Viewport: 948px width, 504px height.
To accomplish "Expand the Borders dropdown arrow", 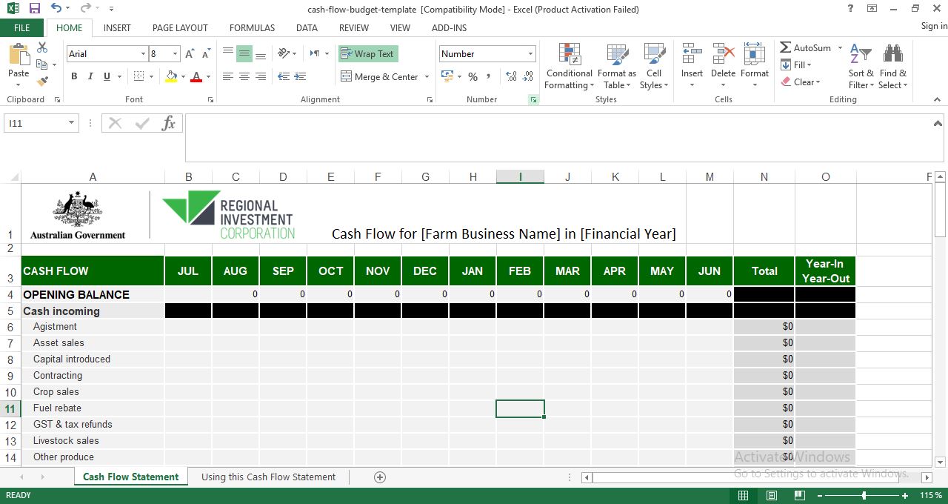I will point(151,76).
